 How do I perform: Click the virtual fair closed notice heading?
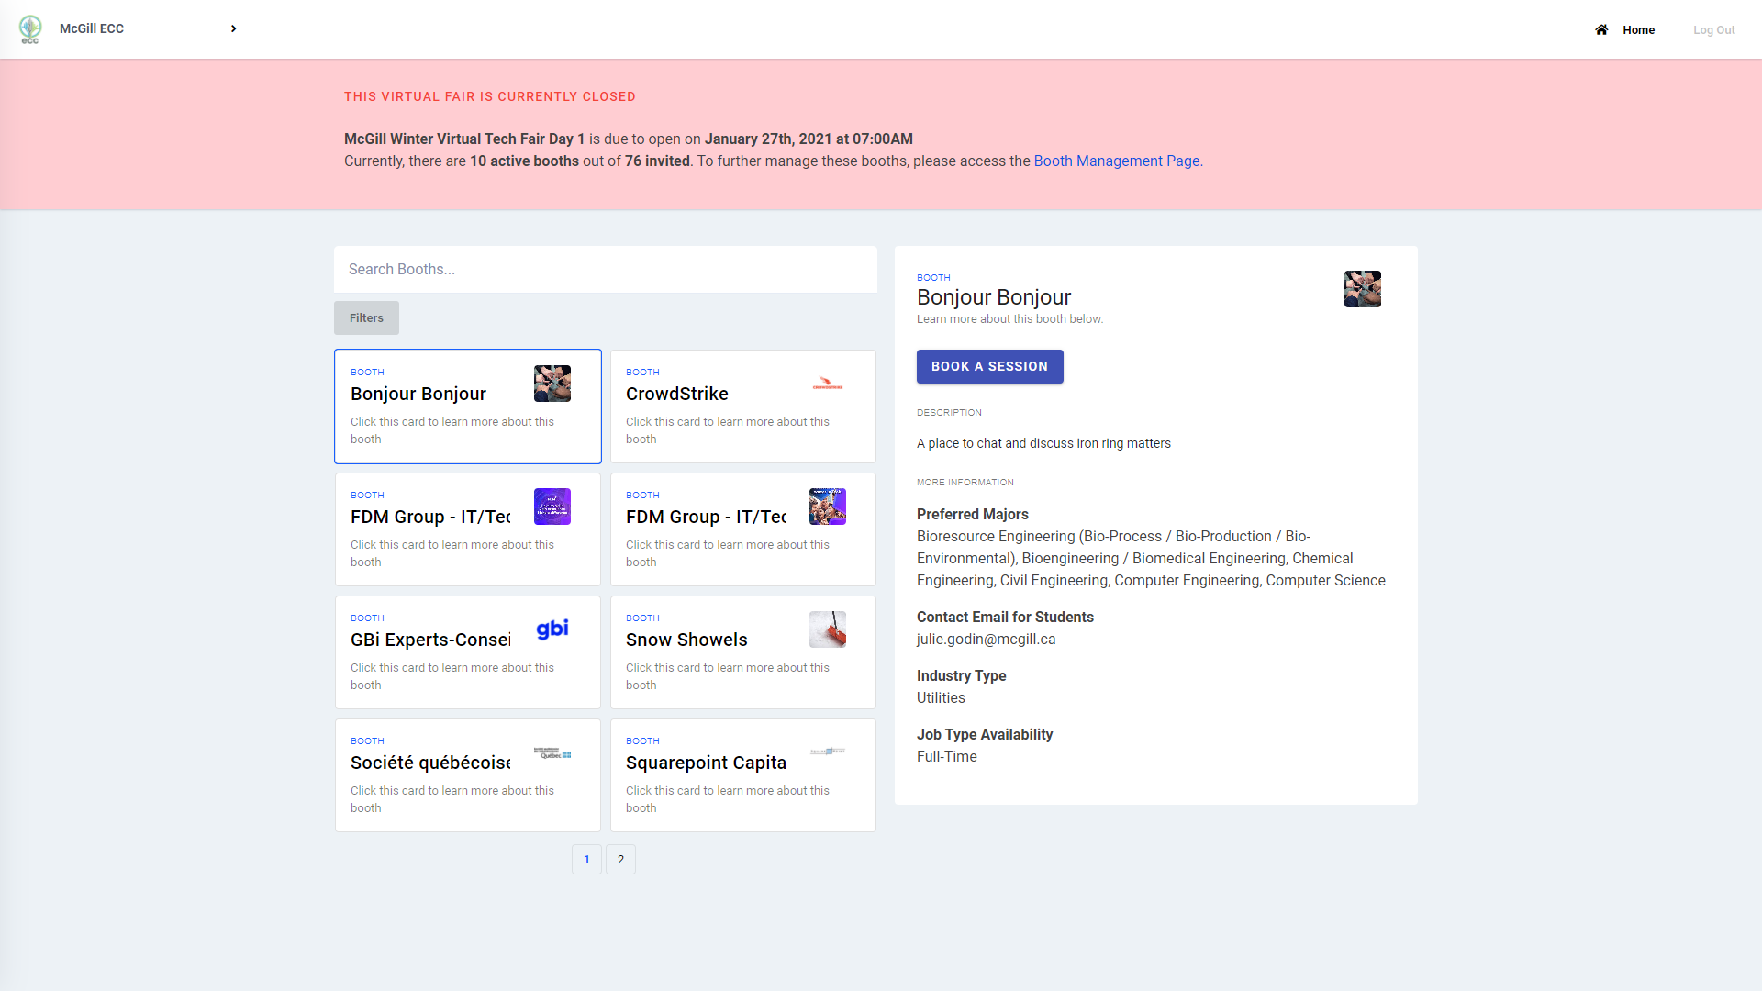[490, 96]
